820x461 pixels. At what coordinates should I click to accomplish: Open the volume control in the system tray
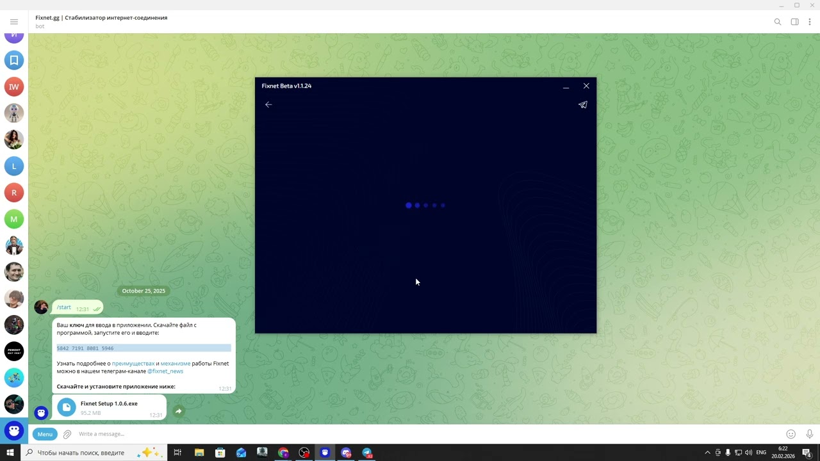click(748, 453)
